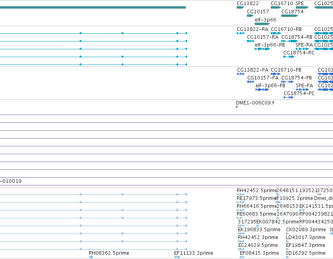333x259 pixels.
Task: Select the eIF-3p66 gene label
Action: [265, 20]
